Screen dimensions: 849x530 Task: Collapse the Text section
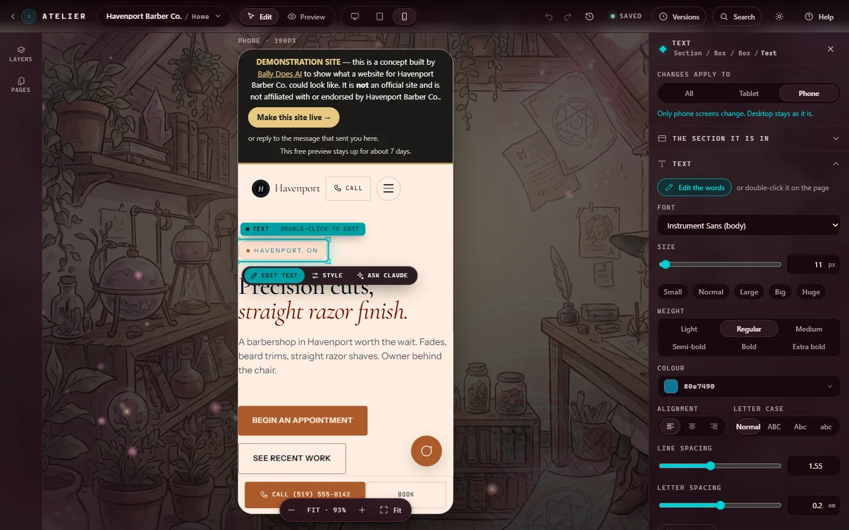[x=749, y=164]
